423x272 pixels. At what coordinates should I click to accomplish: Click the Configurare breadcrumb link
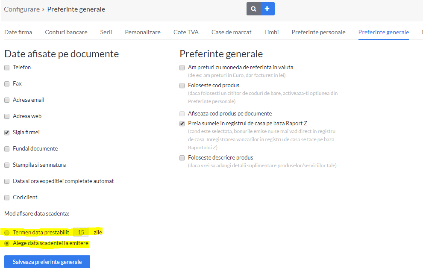(22, 9)
